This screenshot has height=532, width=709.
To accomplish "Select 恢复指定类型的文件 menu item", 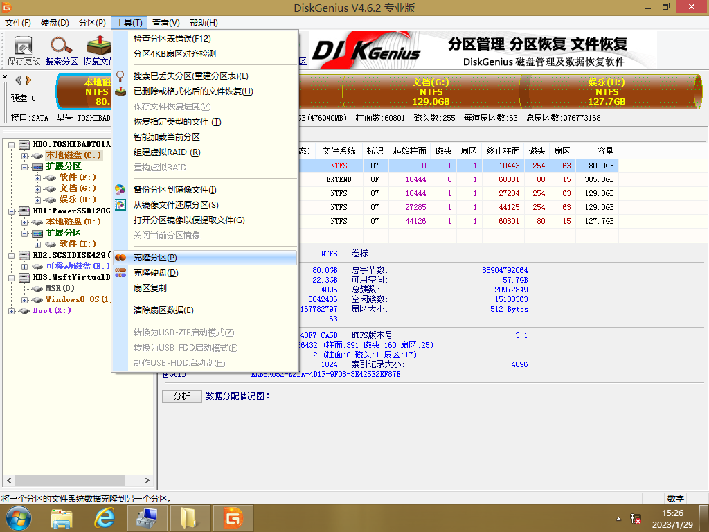I will 205,122.
